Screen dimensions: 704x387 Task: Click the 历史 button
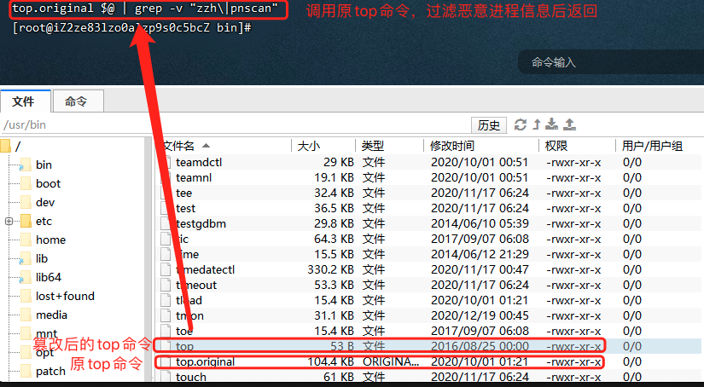point(489,125)
